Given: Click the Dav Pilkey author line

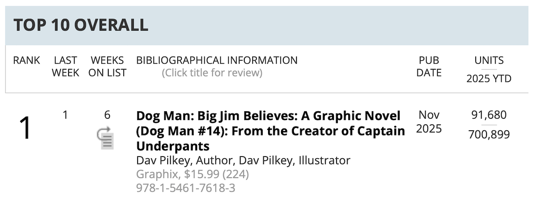Looking at the screenshot, I should point(243,160).
